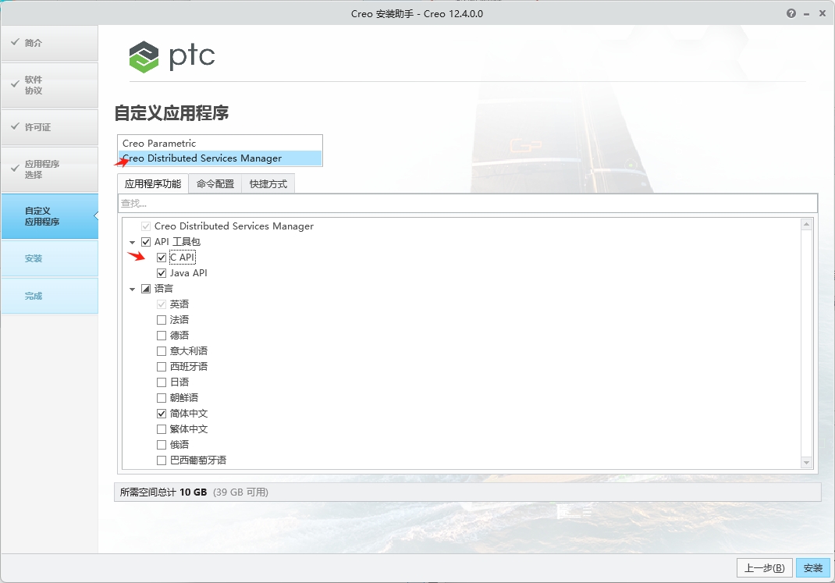Enable the 日语 language checkbox
This screenshot has height=583, width=835.
click(x=162, y=382)
